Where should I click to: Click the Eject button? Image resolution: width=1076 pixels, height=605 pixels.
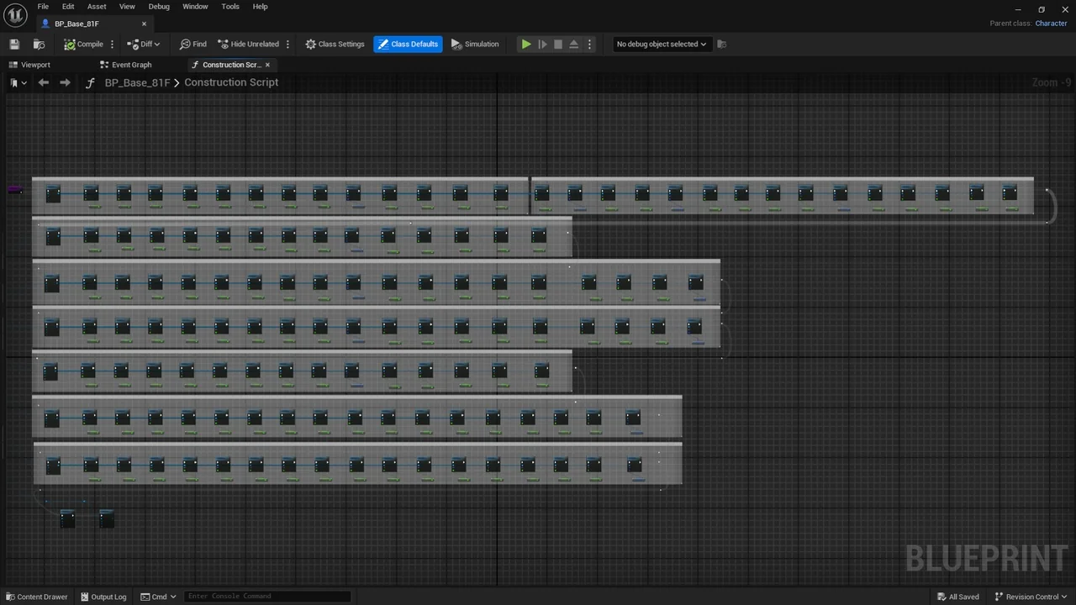573,45
